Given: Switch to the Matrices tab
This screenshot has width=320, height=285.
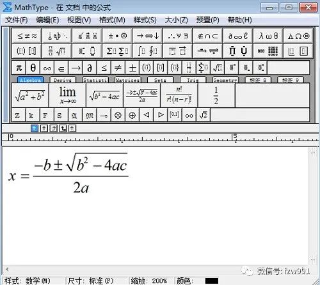Looking at the screenshot, I should 128,80.
